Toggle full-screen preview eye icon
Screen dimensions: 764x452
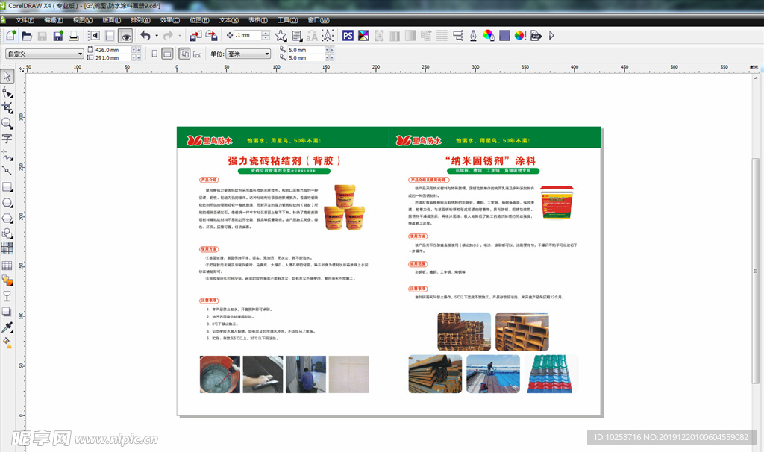click(127, 35)
